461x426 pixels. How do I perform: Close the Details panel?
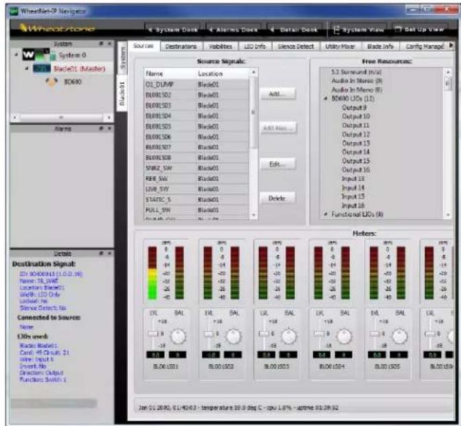click(x=109, y=253)
